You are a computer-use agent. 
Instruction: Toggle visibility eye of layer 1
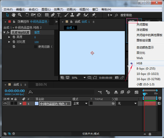click(5, 104)
